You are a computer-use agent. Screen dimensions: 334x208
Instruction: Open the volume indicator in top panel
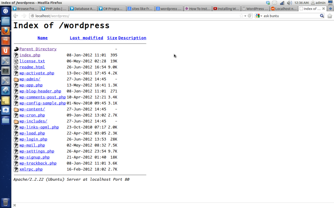tap(289, 3)
